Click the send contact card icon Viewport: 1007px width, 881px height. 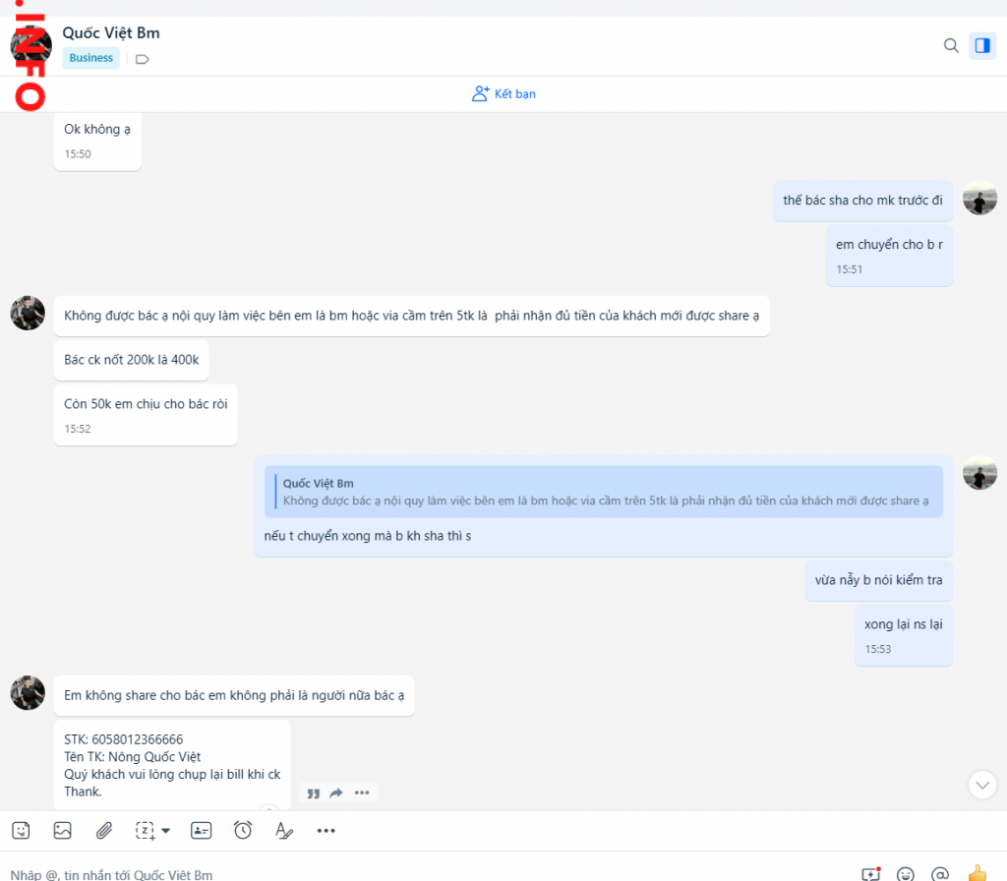(202, 831)
